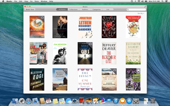Image resolution: width=170 pixels, height=106 pixels.
Task: Show books in List view
Action: coord(108,10)
